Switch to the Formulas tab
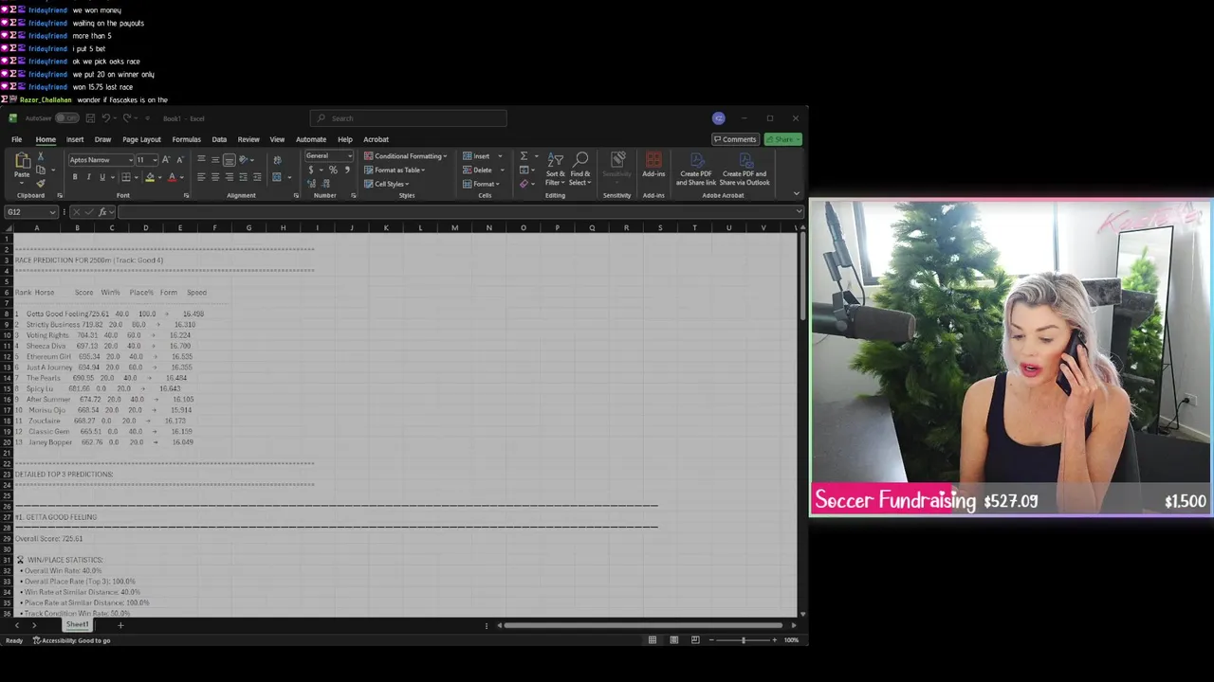 tap(187, 139)
